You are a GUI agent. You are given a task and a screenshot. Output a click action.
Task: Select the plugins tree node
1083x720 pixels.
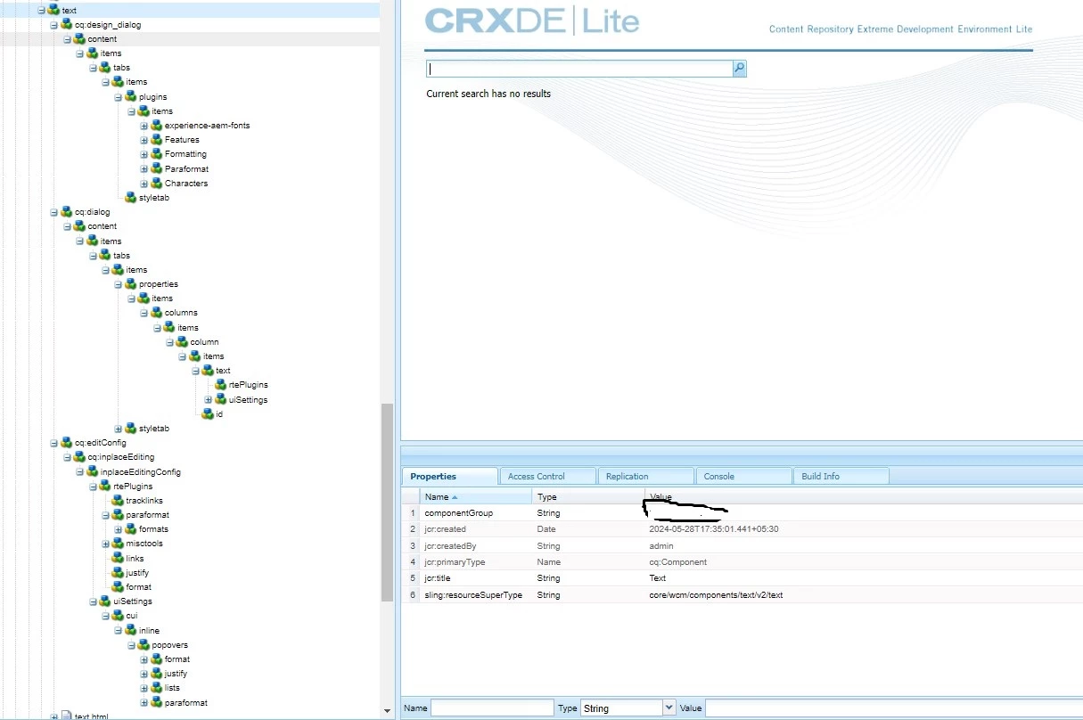152,97
